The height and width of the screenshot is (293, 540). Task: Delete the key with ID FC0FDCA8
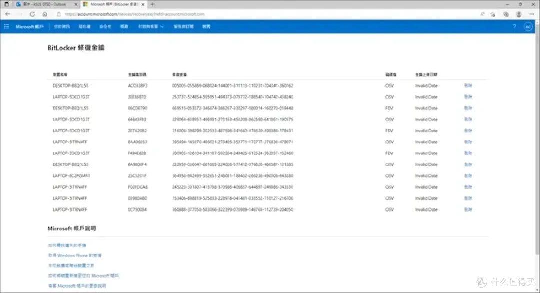(x=468, y=187)
